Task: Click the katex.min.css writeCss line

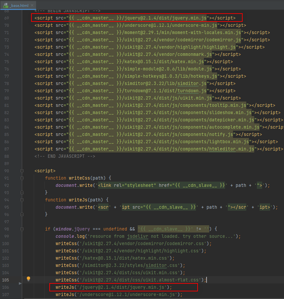Action: tap(115, 258)
